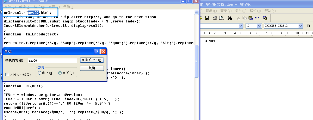Click the 取消 button in Find dialog

[x=92, y=68]
